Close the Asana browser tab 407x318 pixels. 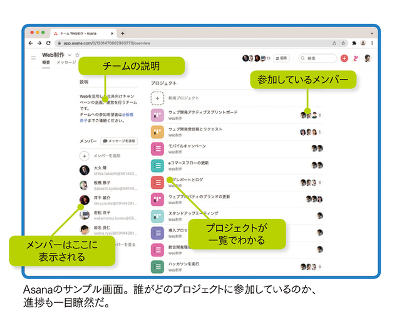coord(112,33)
